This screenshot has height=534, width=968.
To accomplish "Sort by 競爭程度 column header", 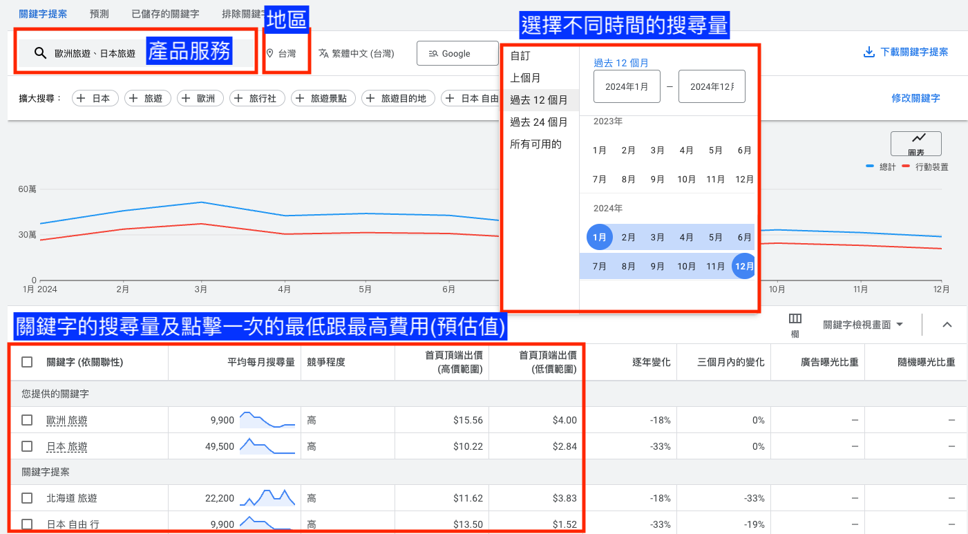I will point(325,362).
